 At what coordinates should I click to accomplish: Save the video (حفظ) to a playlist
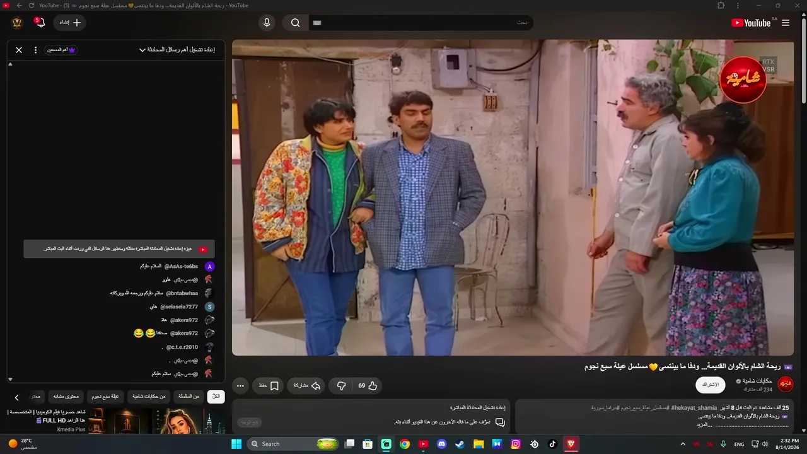click(269, 385)
